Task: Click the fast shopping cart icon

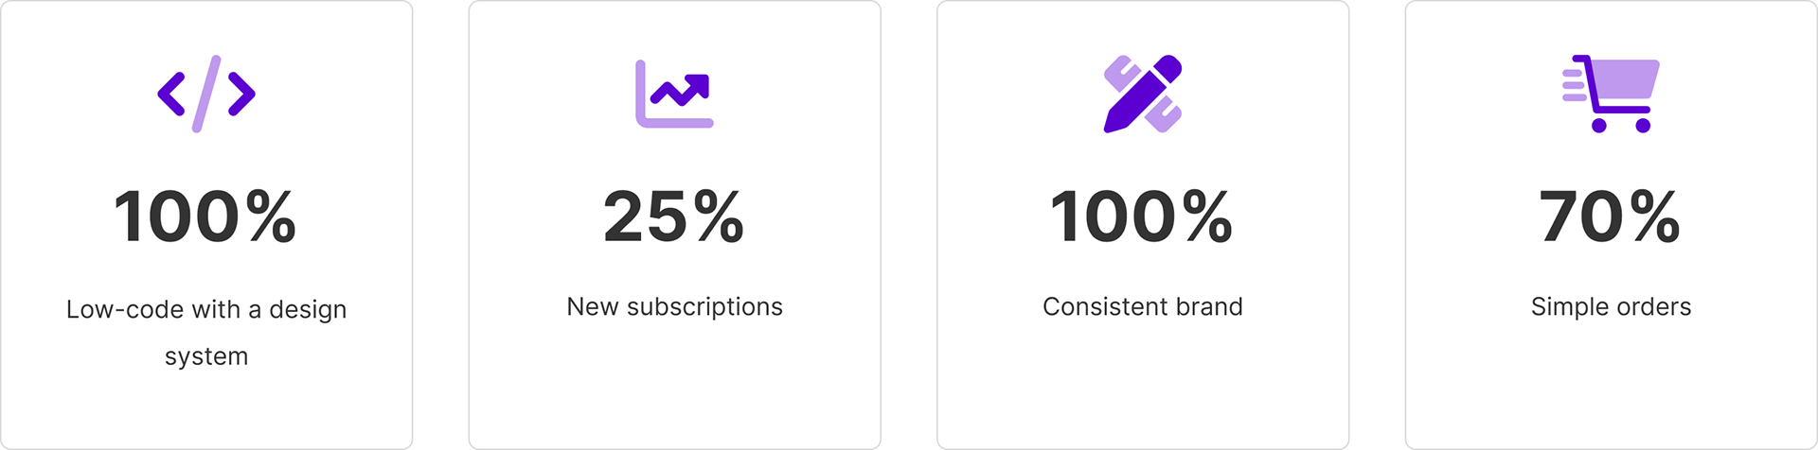Action: point(1611,94)
